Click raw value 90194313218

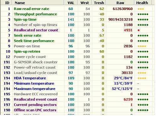(121, 19)
